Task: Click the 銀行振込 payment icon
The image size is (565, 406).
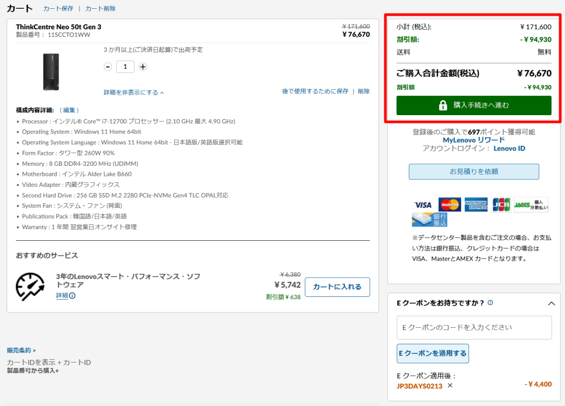Action: [429, 220]
